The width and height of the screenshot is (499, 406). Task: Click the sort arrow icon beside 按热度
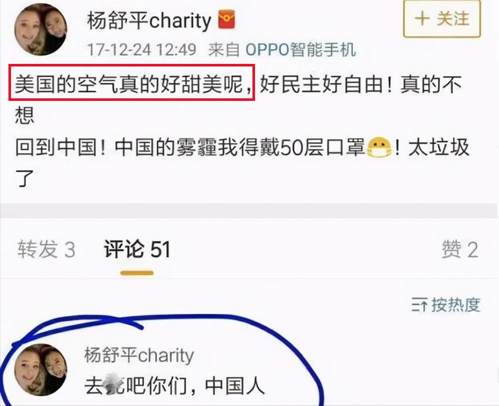[x=419, y=305]
